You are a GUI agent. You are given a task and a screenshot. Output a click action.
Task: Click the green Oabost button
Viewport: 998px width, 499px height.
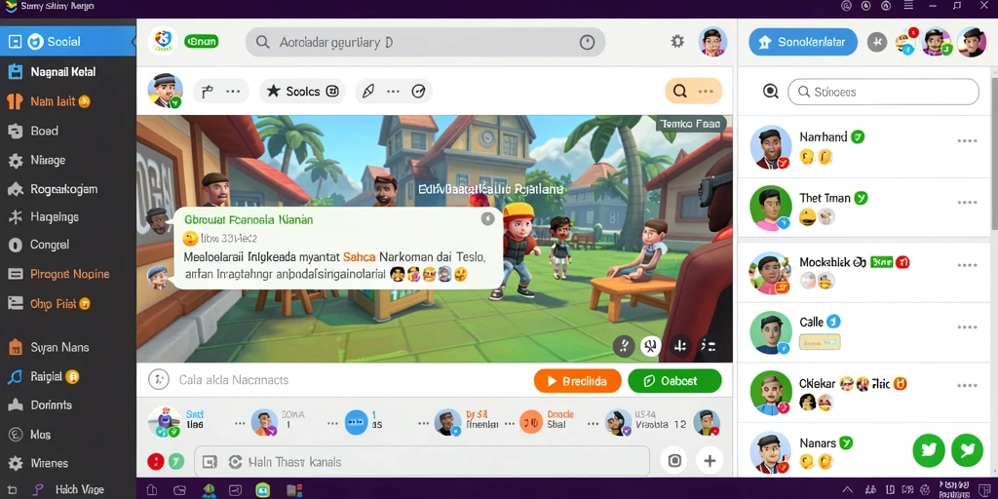(674, 381)
